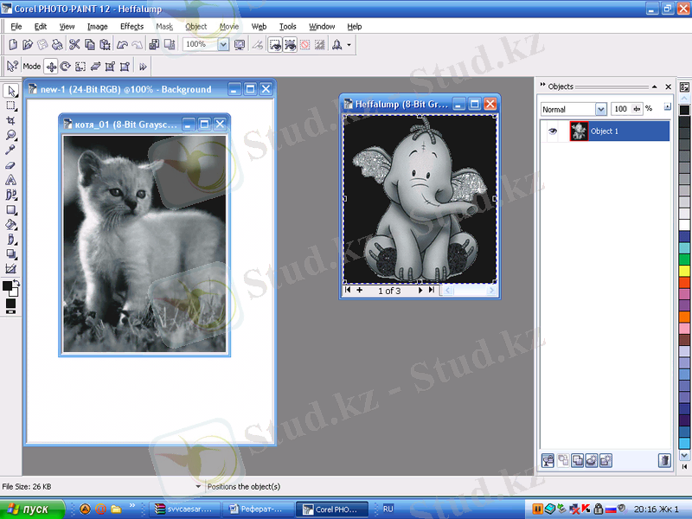Delete object using trash icon in Objects docker
The height and width of the screenshot is (519, 692).
663,460
